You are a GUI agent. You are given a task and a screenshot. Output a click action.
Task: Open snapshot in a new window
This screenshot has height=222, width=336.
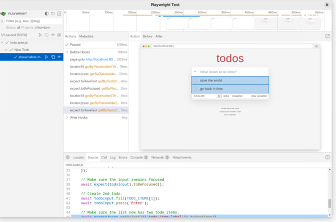click(x=327, y=36)
